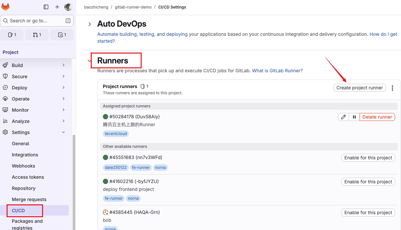Open the user avatar menu
Image resolution: width=401 pixels, height=230 pixels.
tap(68, 7)
